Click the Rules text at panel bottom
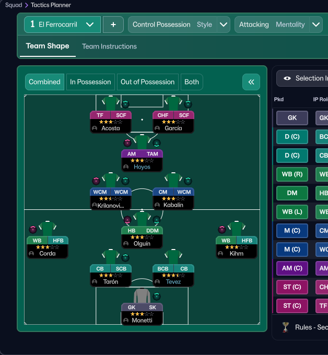Screen dimensions: 328x355 click(311, 327)
